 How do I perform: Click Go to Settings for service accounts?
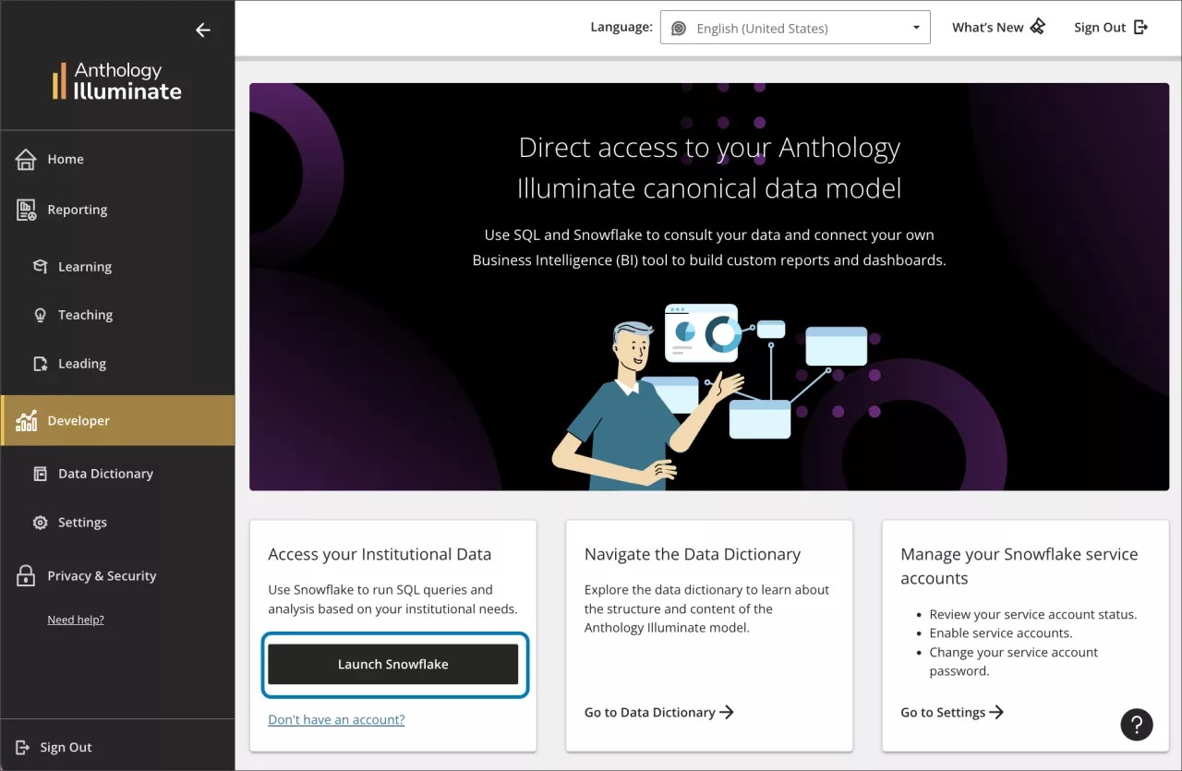click(951, 712)
